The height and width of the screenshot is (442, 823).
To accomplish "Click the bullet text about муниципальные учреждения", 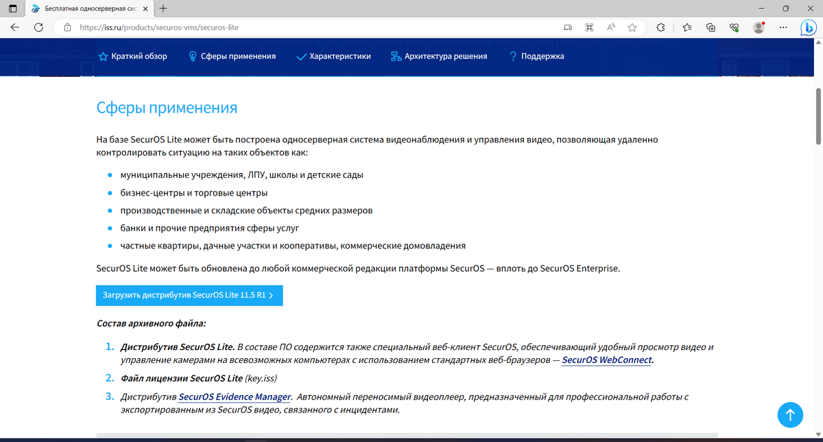I will [x=242, y=174].
